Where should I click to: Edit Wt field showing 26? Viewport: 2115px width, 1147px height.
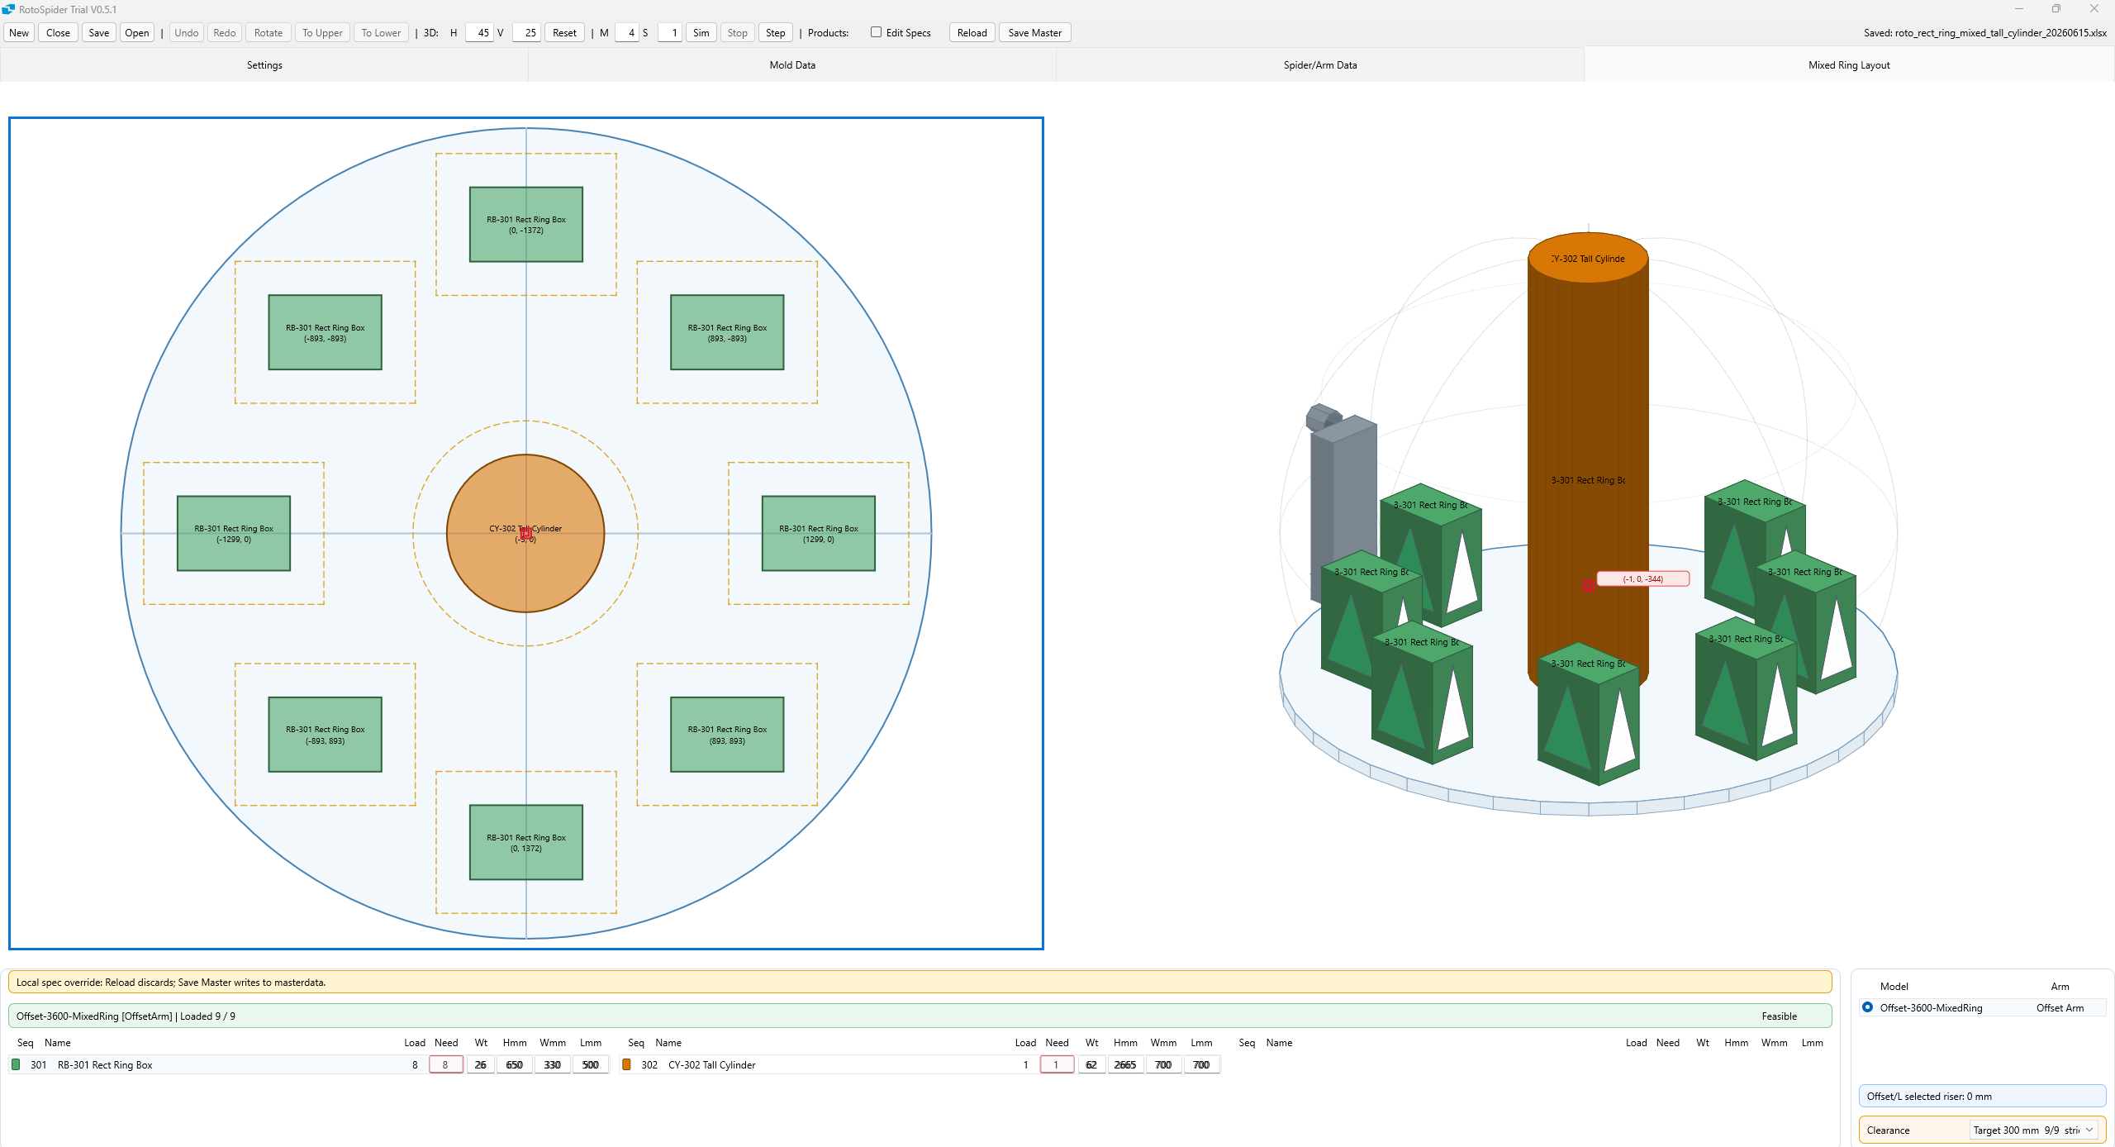point(481,1064)
